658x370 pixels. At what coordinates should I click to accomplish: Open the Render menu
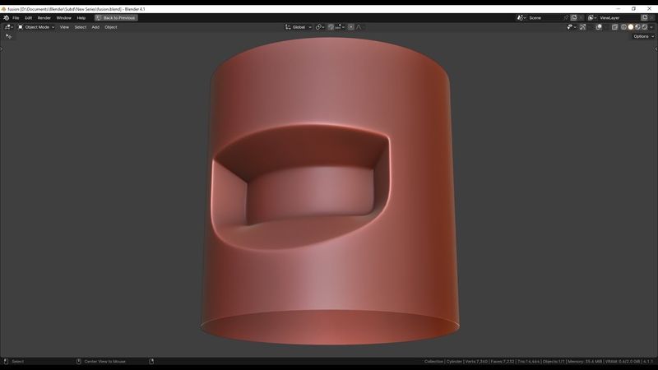tap(44, 17)
